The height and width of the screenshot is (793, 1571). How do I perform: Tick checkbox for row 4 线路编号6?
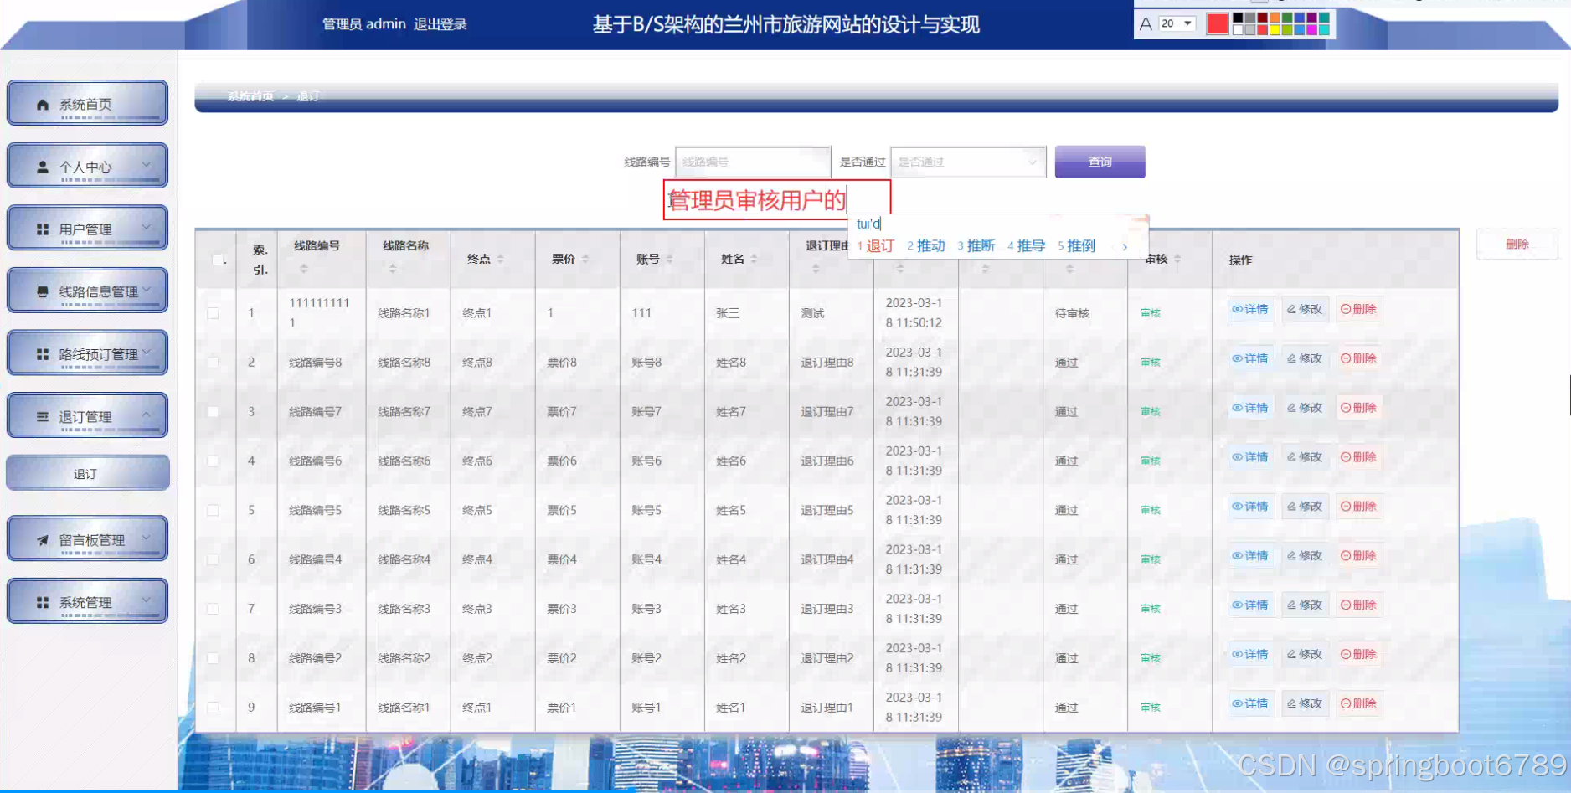(213, 461)
